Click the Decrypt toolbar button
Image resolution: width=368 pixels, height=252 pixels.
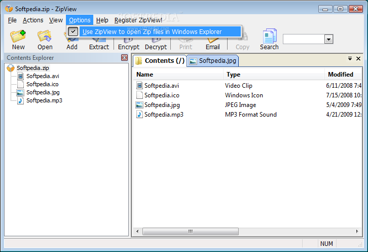(x=156, y=44)
